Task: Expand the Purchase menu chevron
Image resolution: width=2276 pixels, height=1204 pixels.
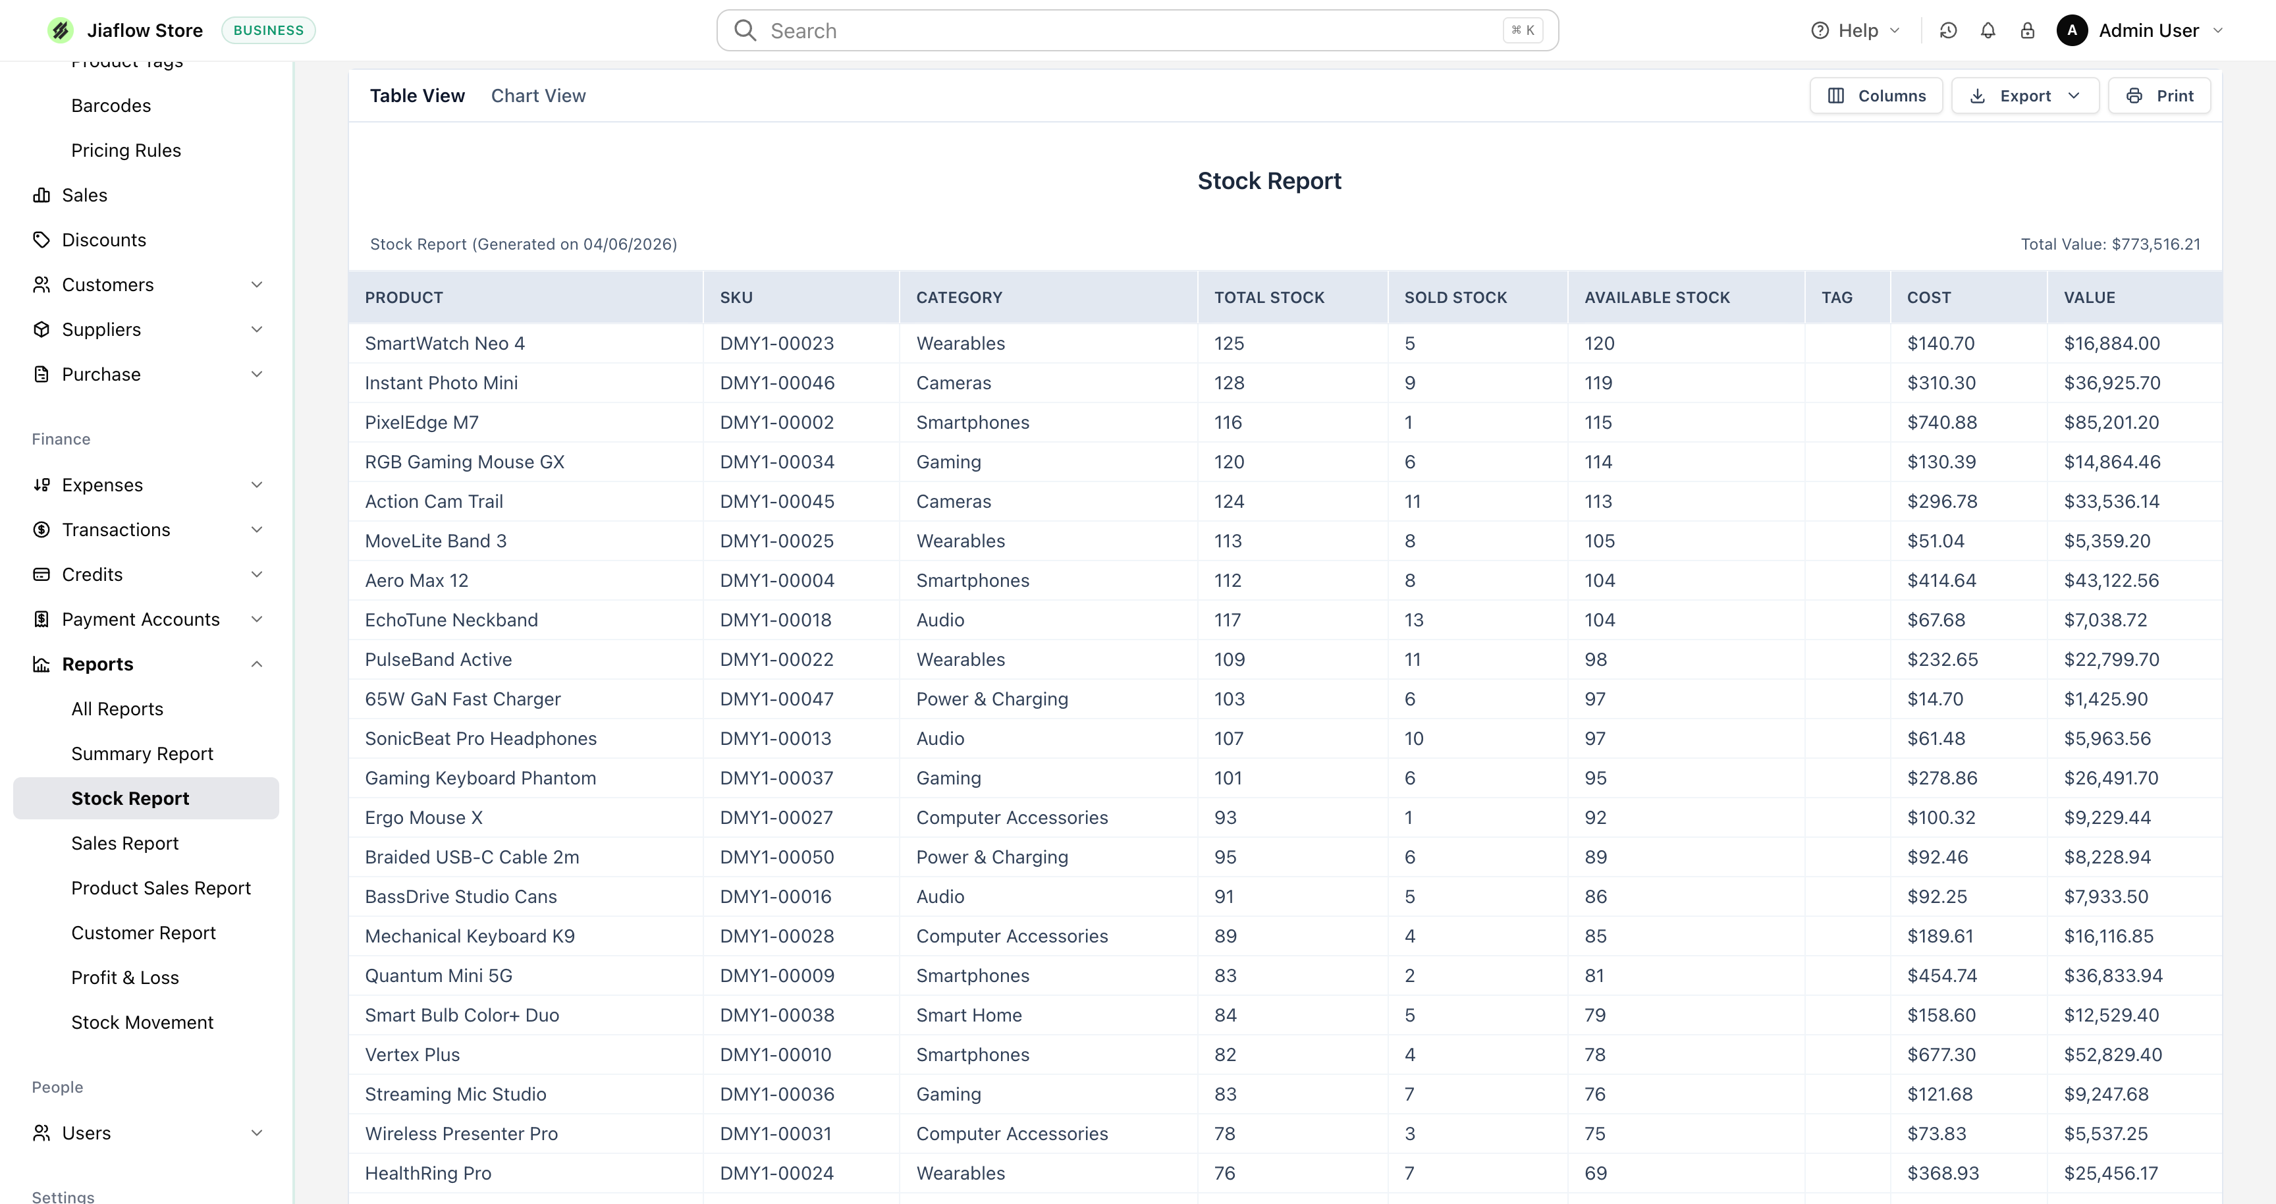Action: (x=256, y=373)
